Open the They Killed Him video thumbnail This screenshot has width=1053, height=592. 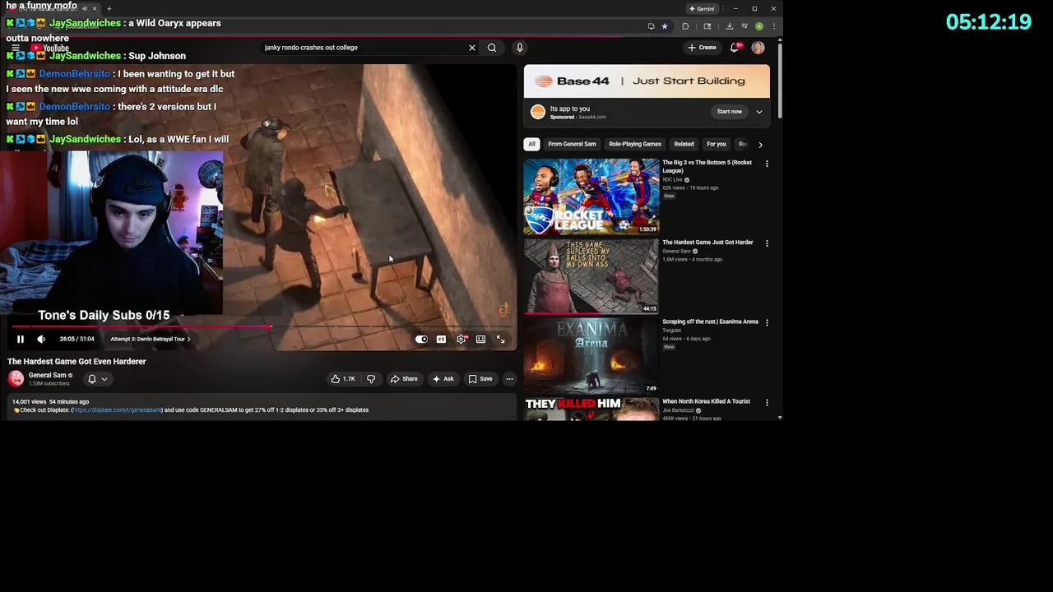pos(591,409)
